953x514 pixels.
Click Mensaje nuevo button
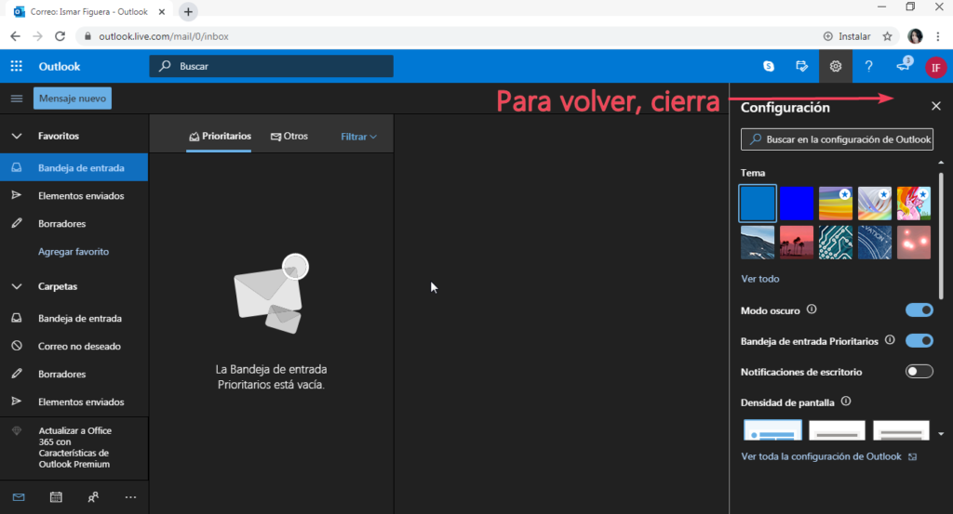pyautogui.click(x=73, y=99)
